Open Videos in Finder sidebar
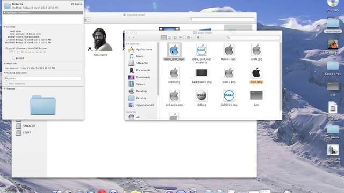 [137, 84]
